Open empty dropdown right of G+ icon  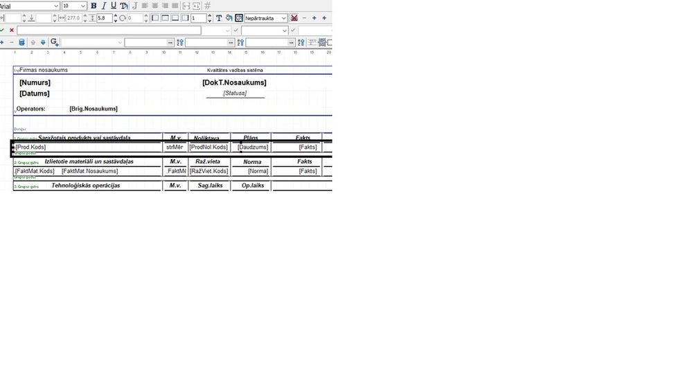coord(92,42)
